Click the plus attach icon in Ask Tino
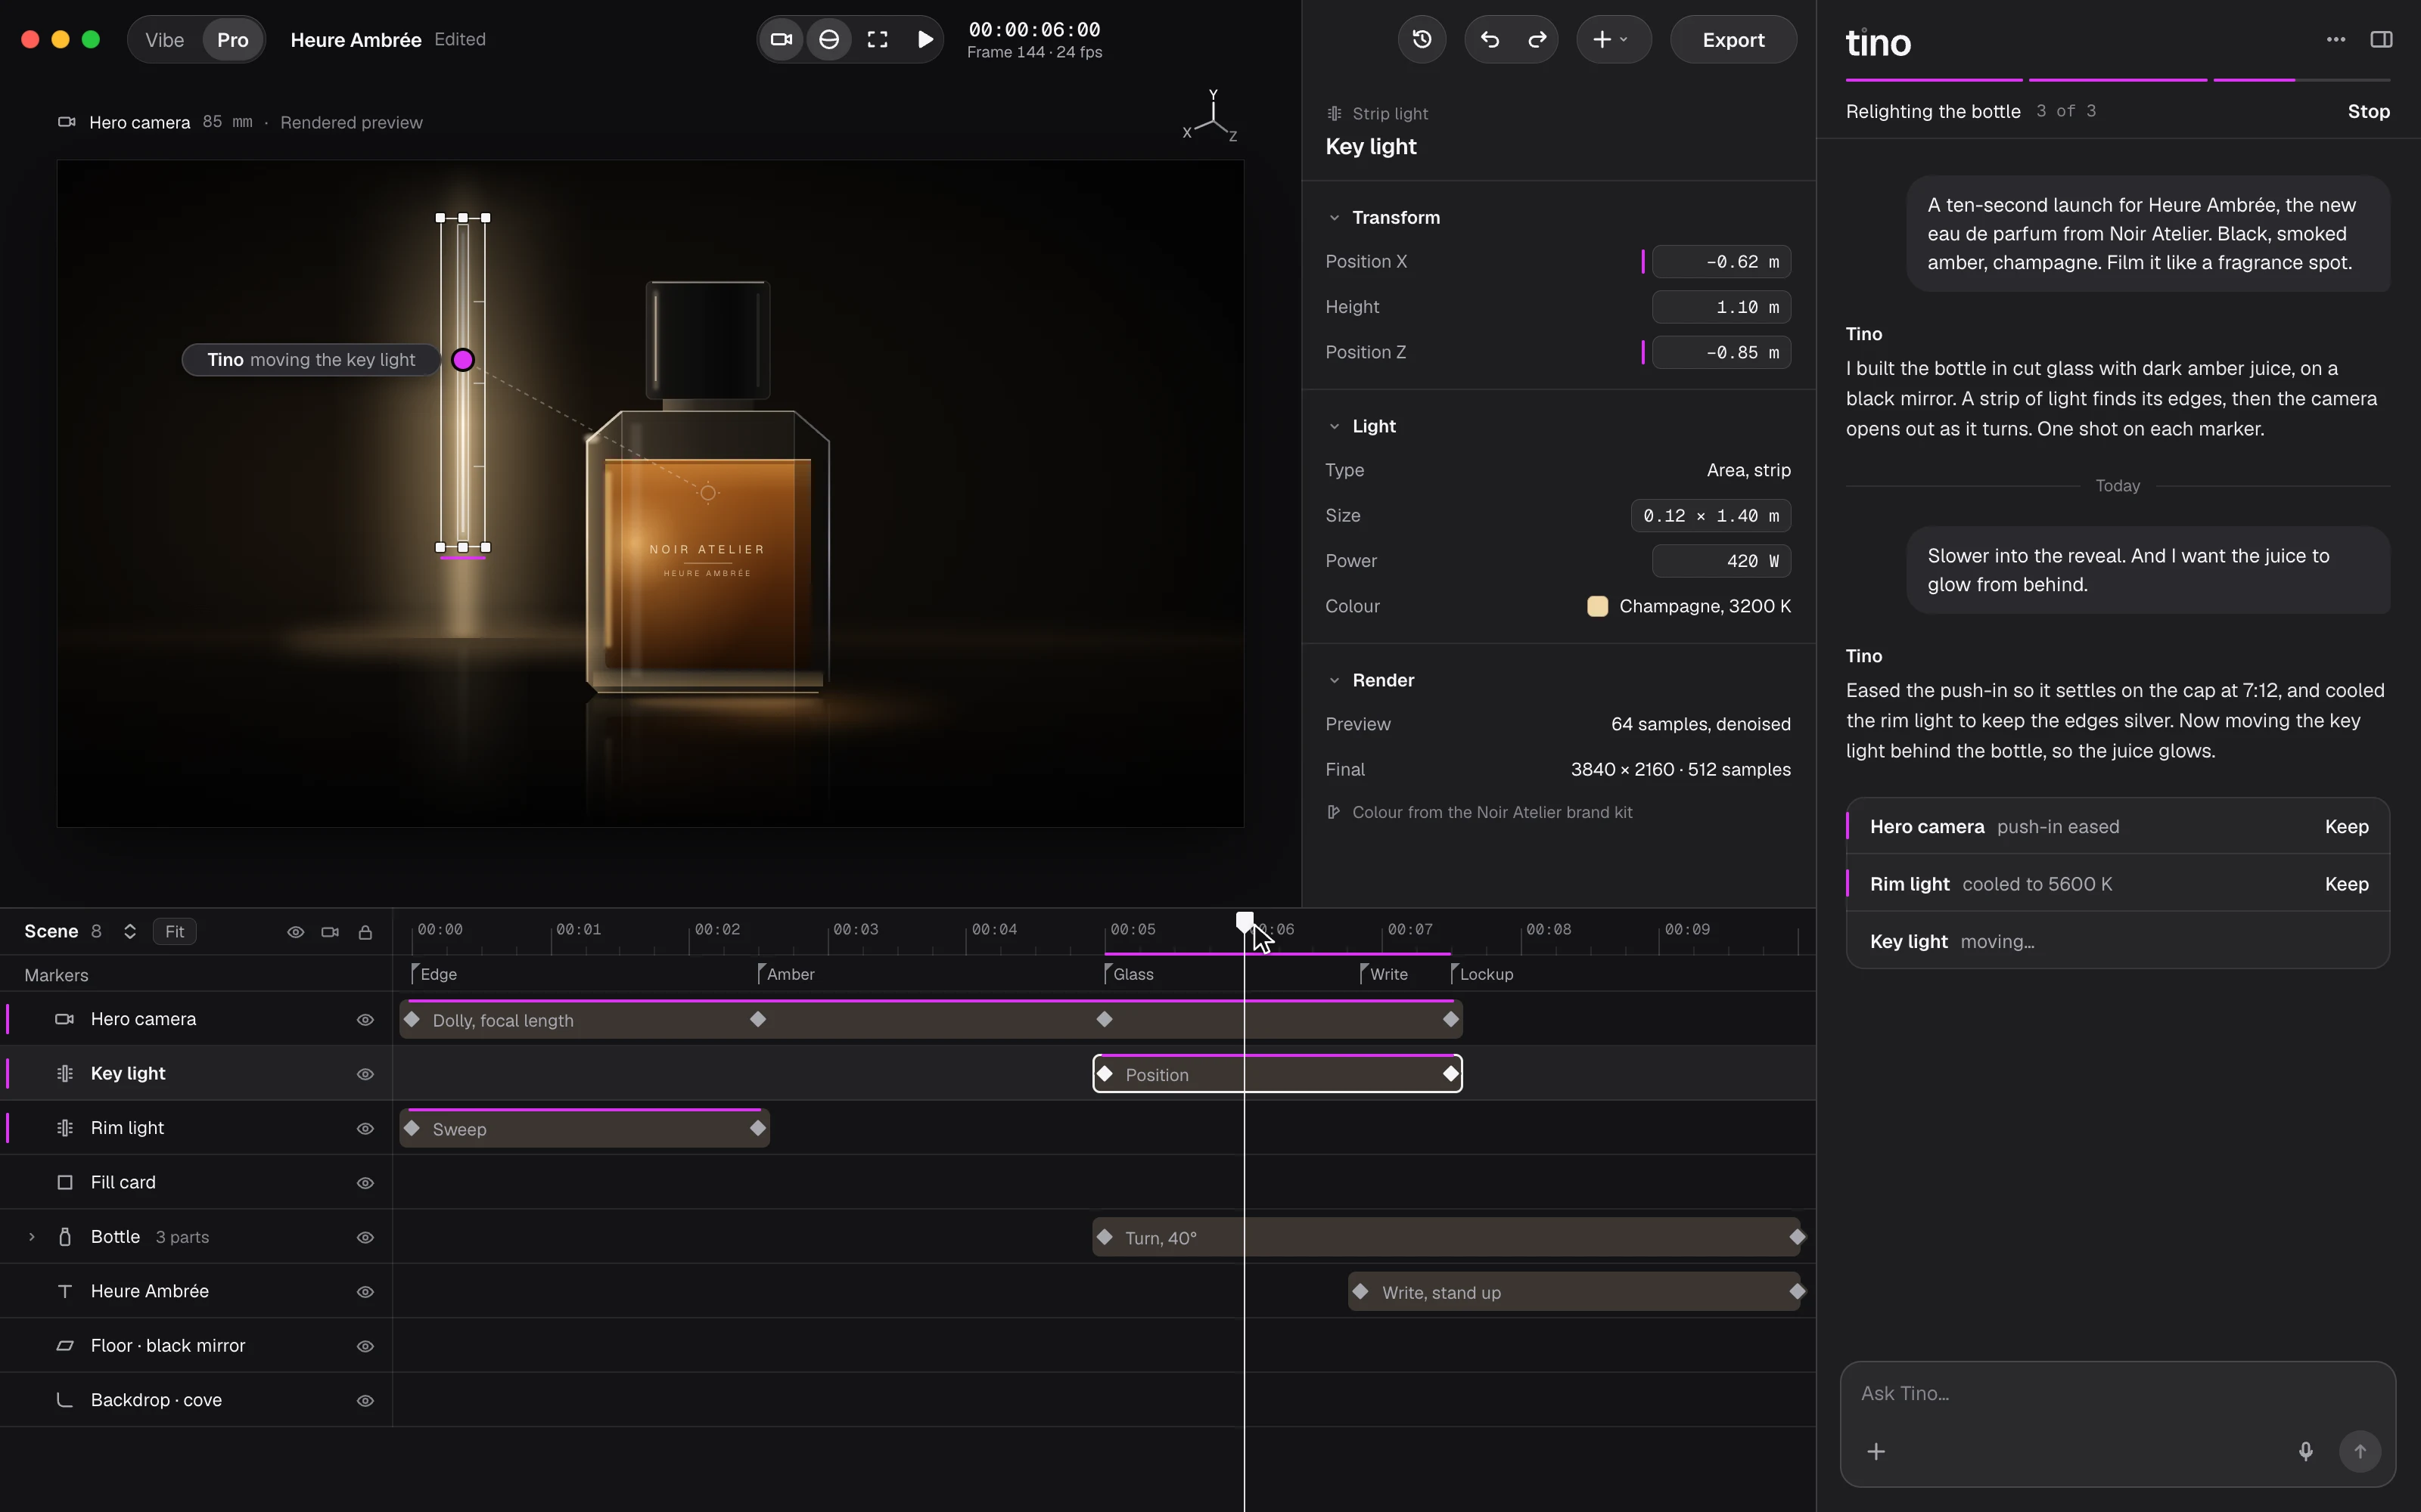The width and height of the screenshot is (2421, 1512). point(1877,1451)
